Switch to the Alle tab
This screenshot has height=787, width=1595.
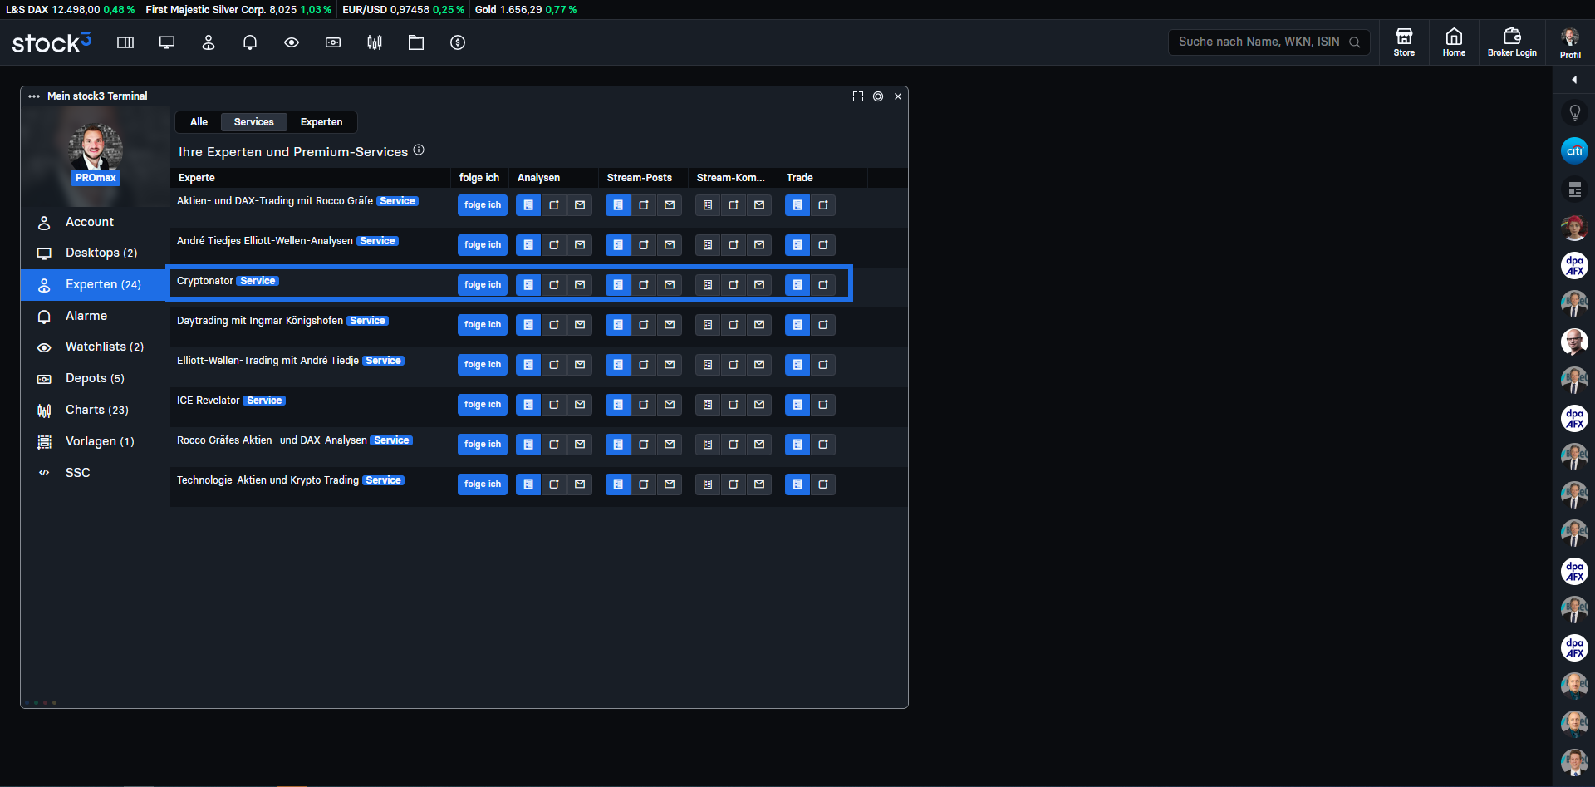pyautogui.click(x=199, y=122)
